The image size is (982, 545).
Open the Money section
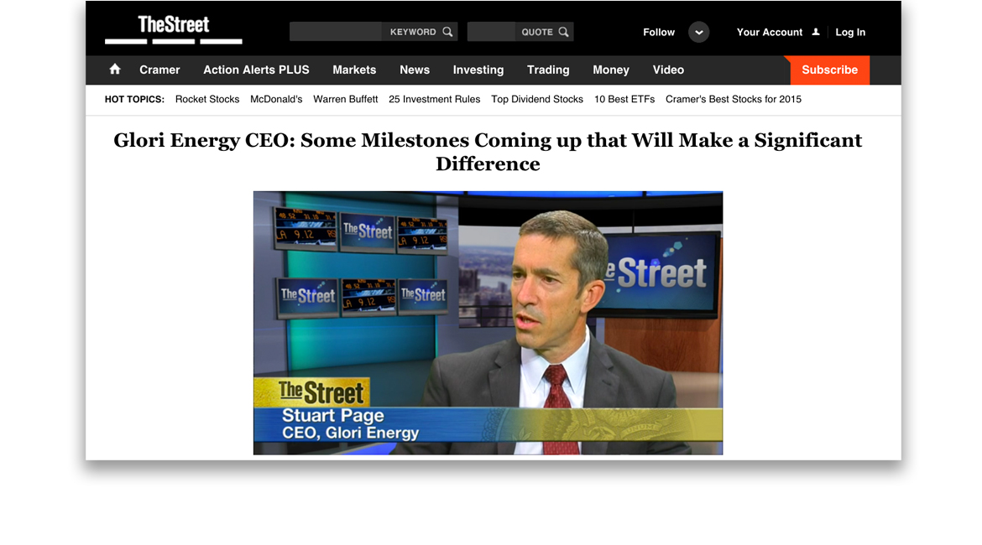[611, 70]
